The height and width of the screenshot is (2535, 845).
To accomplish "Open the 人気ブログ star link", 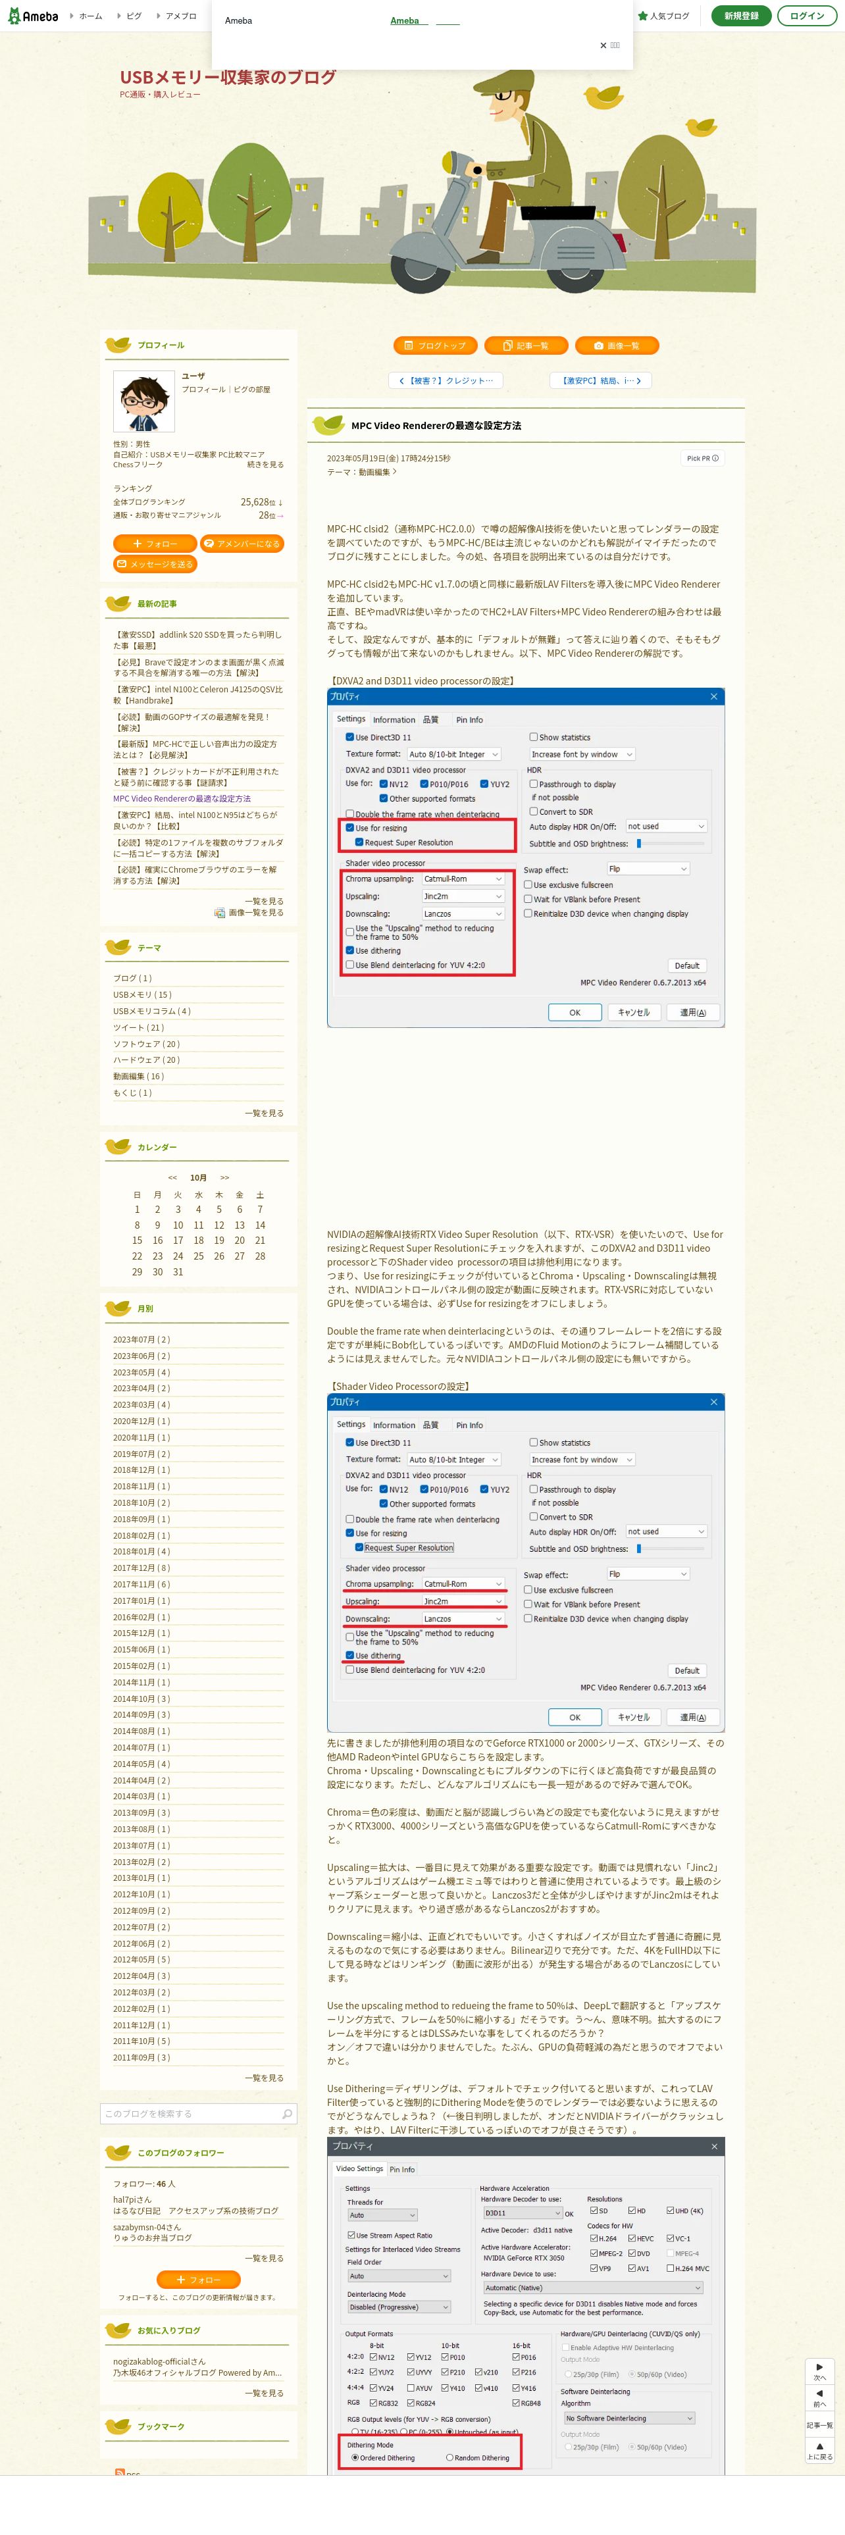I will coord(663,16).
